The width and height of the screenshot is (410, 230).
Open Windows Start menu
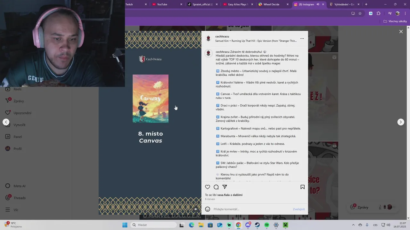125,225
